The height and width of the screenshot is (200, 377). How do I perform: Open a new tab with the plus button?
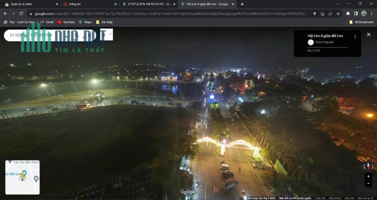[x=242, y=4]
